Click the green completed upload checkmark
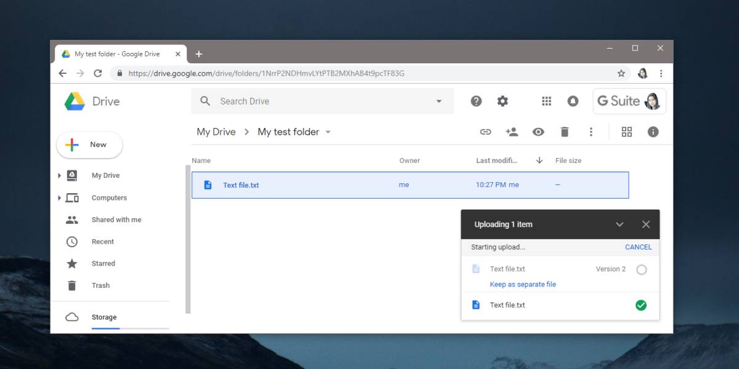739x369 pixels. 641,305
